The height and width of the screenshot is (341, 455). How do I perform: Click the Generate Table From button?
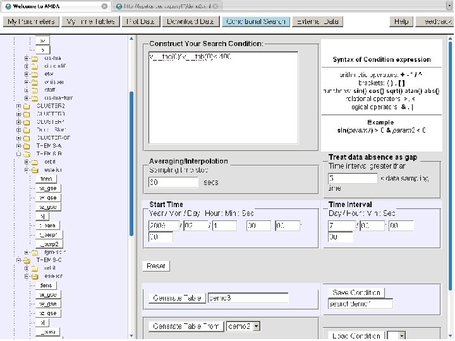[186, 326]
